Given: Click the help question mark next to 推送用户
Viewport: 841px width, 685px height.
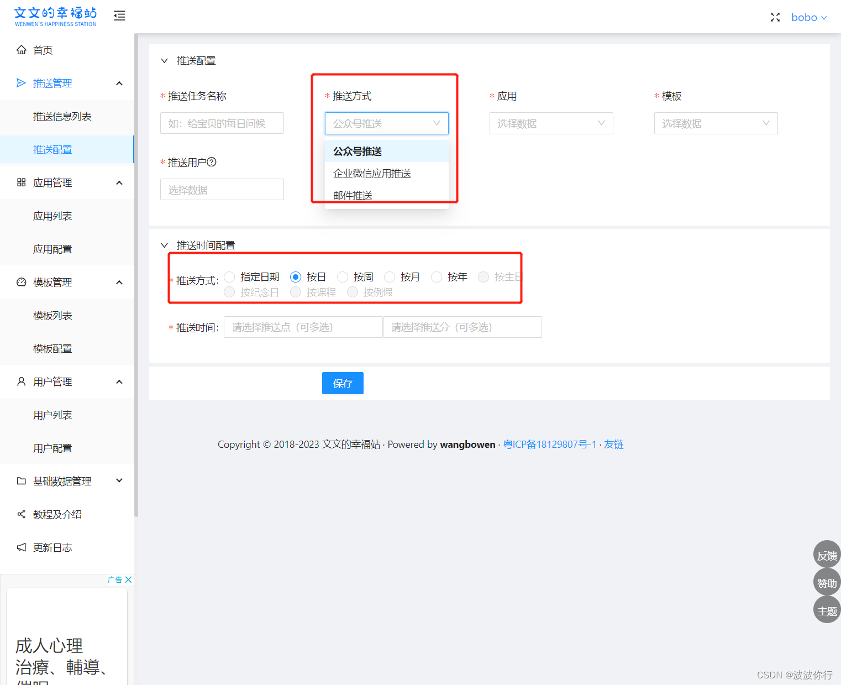Looking at the screenshot, I should click(212, 162).
